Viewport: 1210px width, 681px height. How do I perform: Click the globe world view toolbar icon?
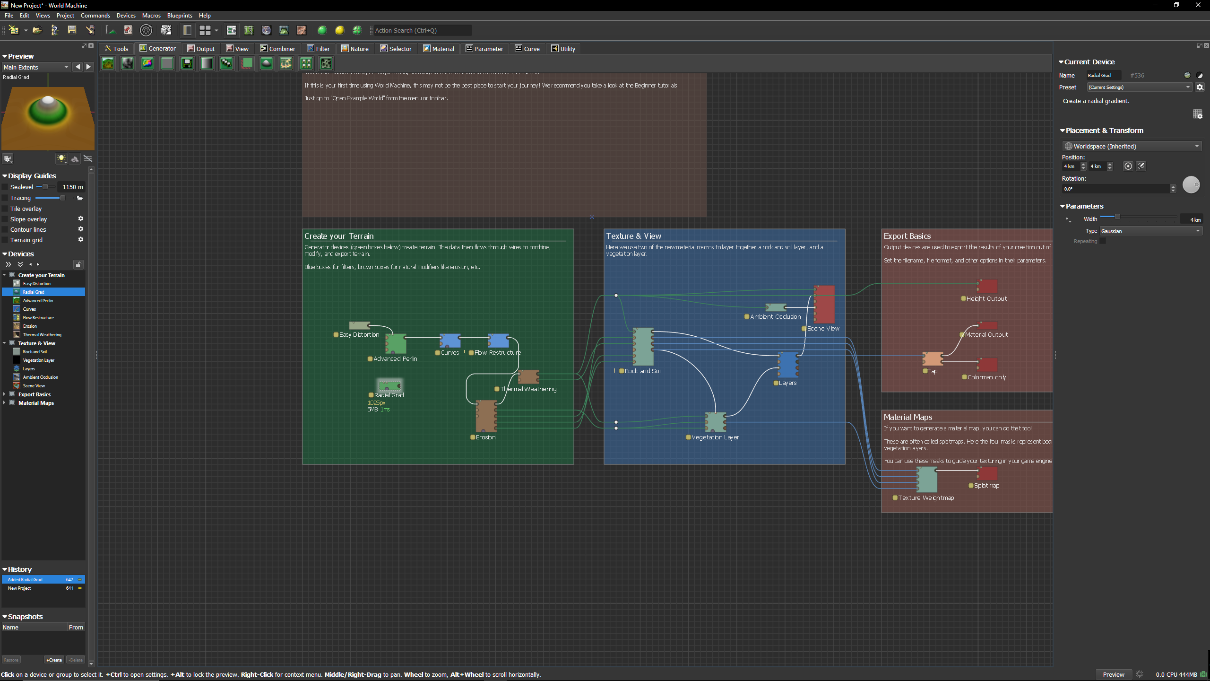267,30
